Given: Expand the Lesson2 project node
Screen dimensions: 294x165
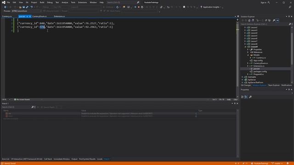Looking at the screenshot, I should (245, 27).
